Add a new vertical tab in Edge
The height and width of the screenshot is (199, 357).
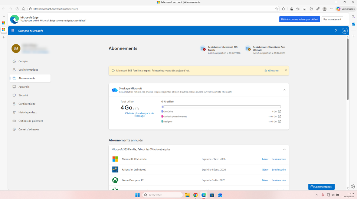tap(4, 37)
